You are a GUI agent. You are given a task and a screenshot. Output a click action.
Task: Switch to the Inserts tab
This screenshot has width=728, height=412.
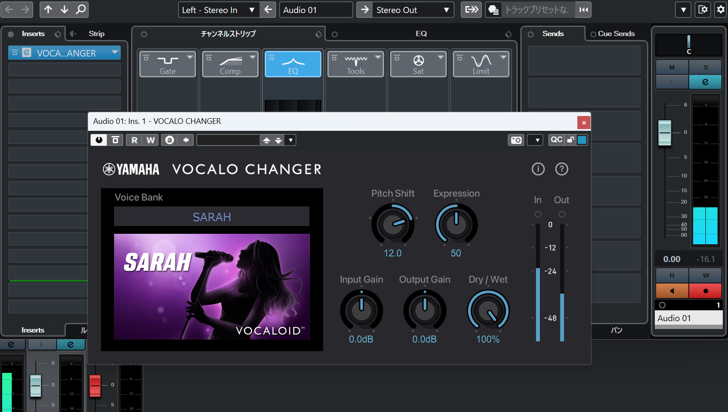pos(33,33)
